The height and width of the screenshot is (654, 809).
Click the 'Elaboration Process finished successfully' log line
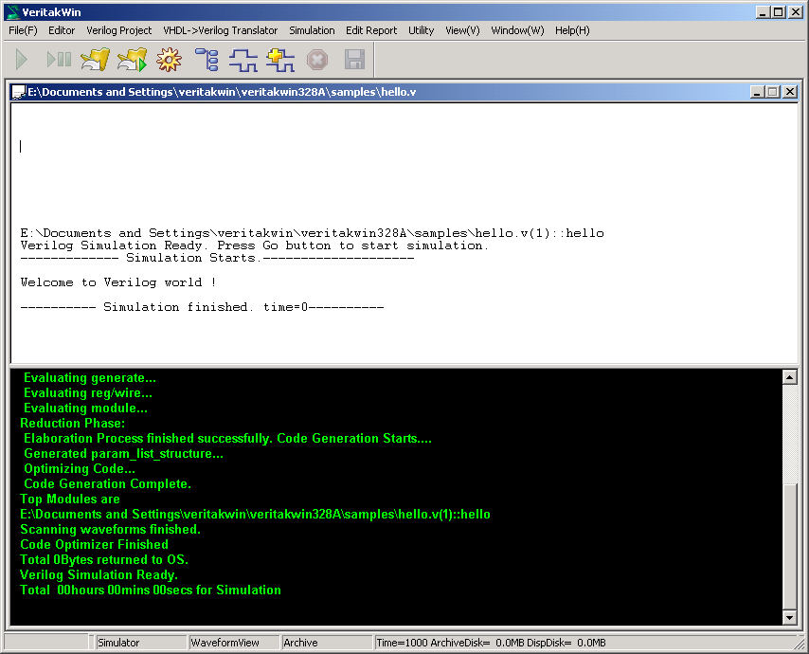[227, 438]
